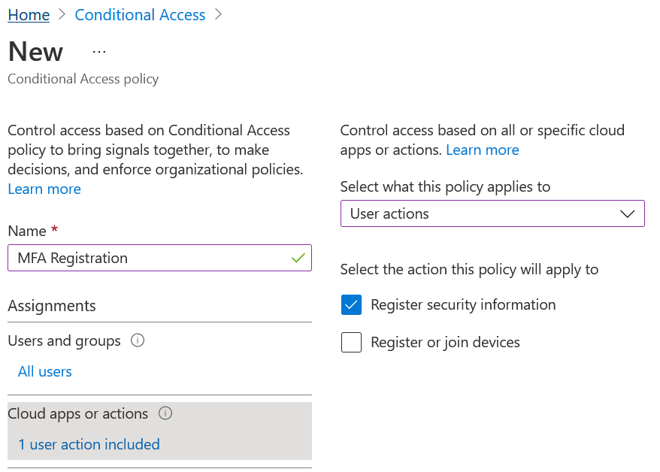Image resolution: width=660 pixels, height=472 pixels.
Task: Click breadcrumb chevron after Conditional Access
Action: (x=218, y=15)
